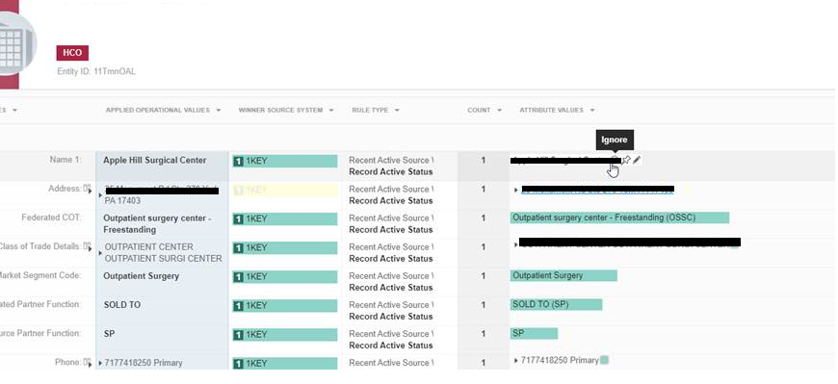Click the pin icon in Name 1 row
Image resolution: width=838 pixels, height=384 pixels.
coord(626,160)
